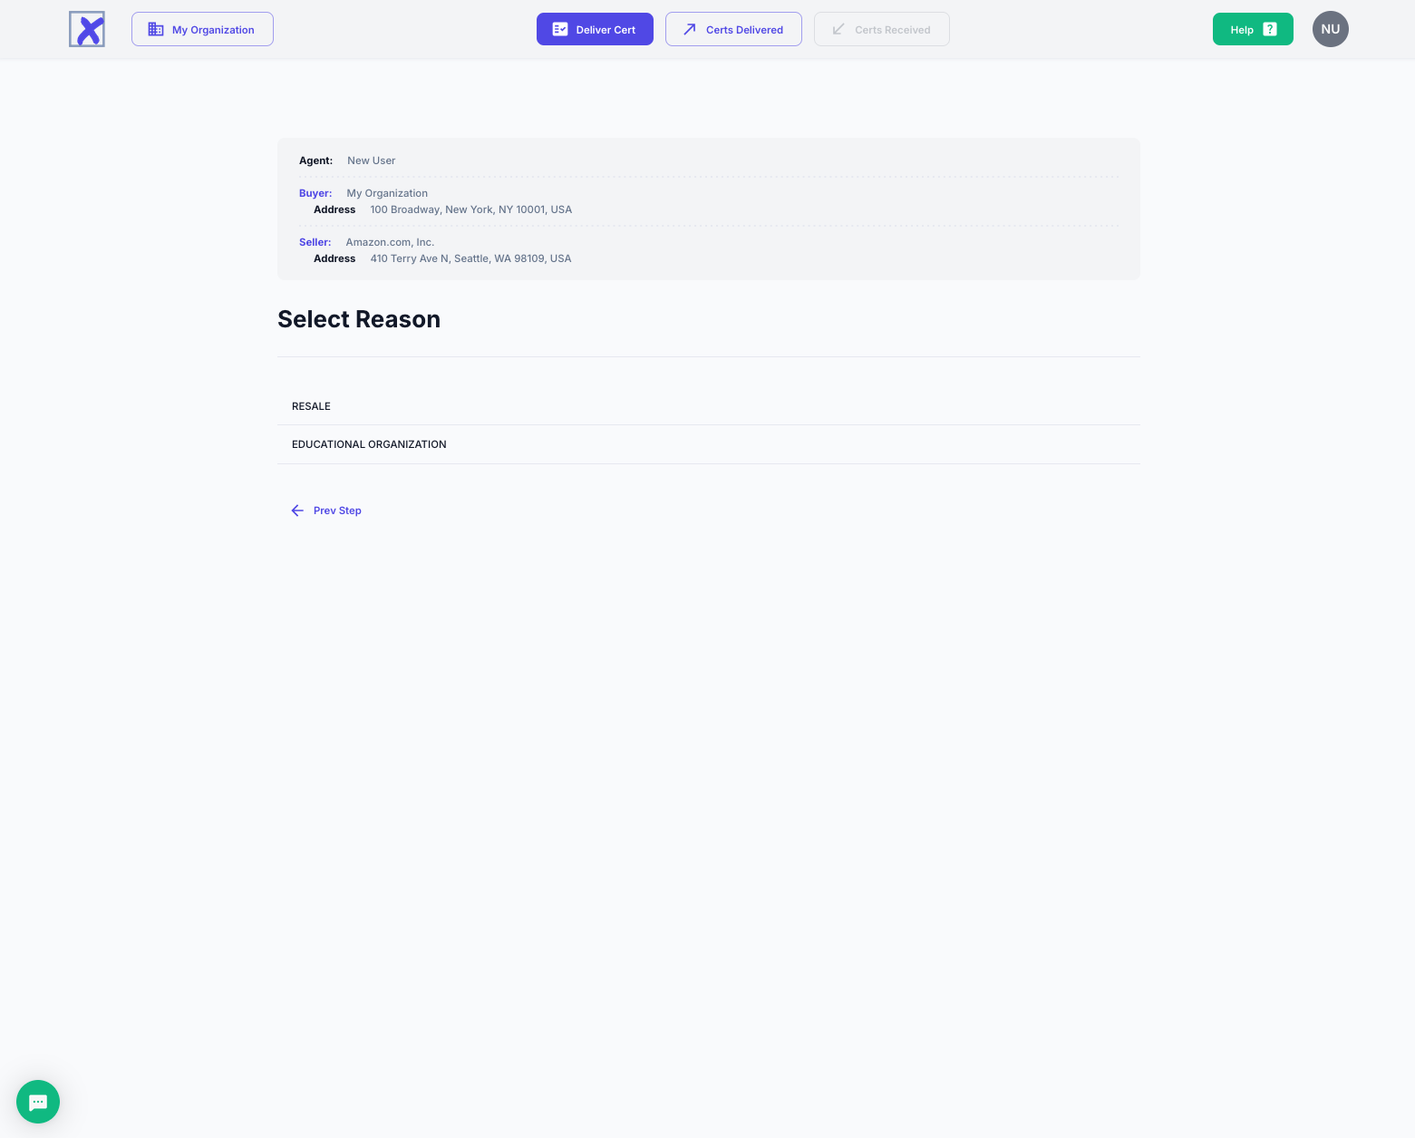
Task: Open My Organization page label
Action: pos(213,30)
